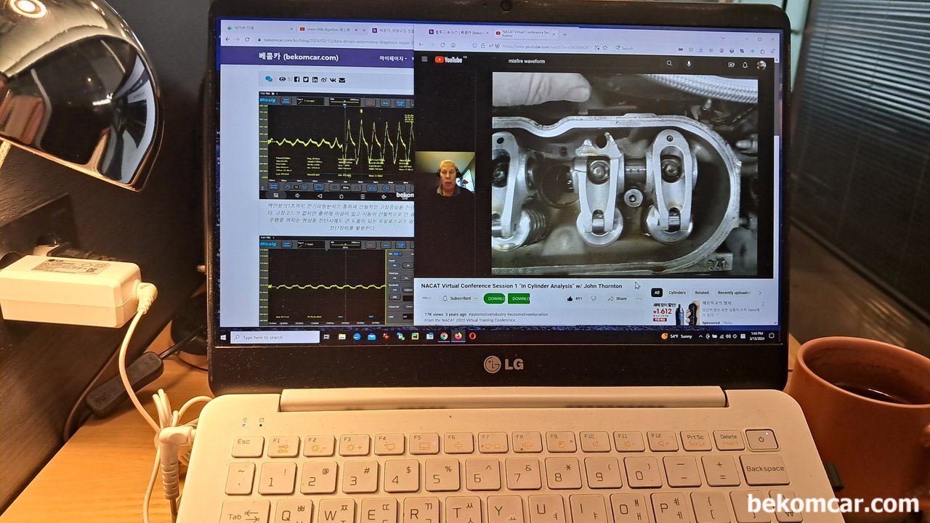
Task: Select the Cylinders filter chip
Action: tap(676, 293)
